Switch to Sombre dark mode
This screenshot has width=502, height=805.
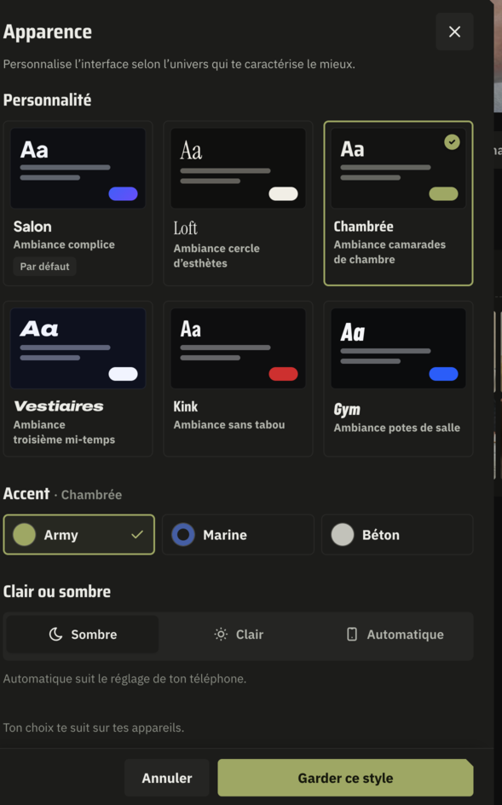point(82,635)
